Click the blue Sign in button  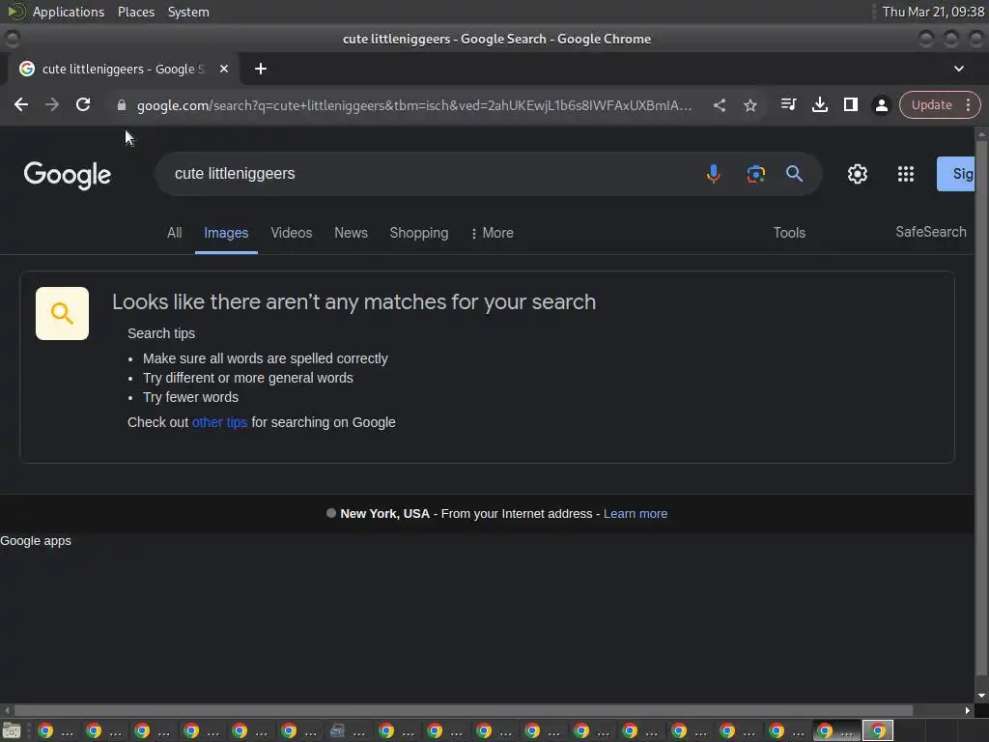point(956,174)
